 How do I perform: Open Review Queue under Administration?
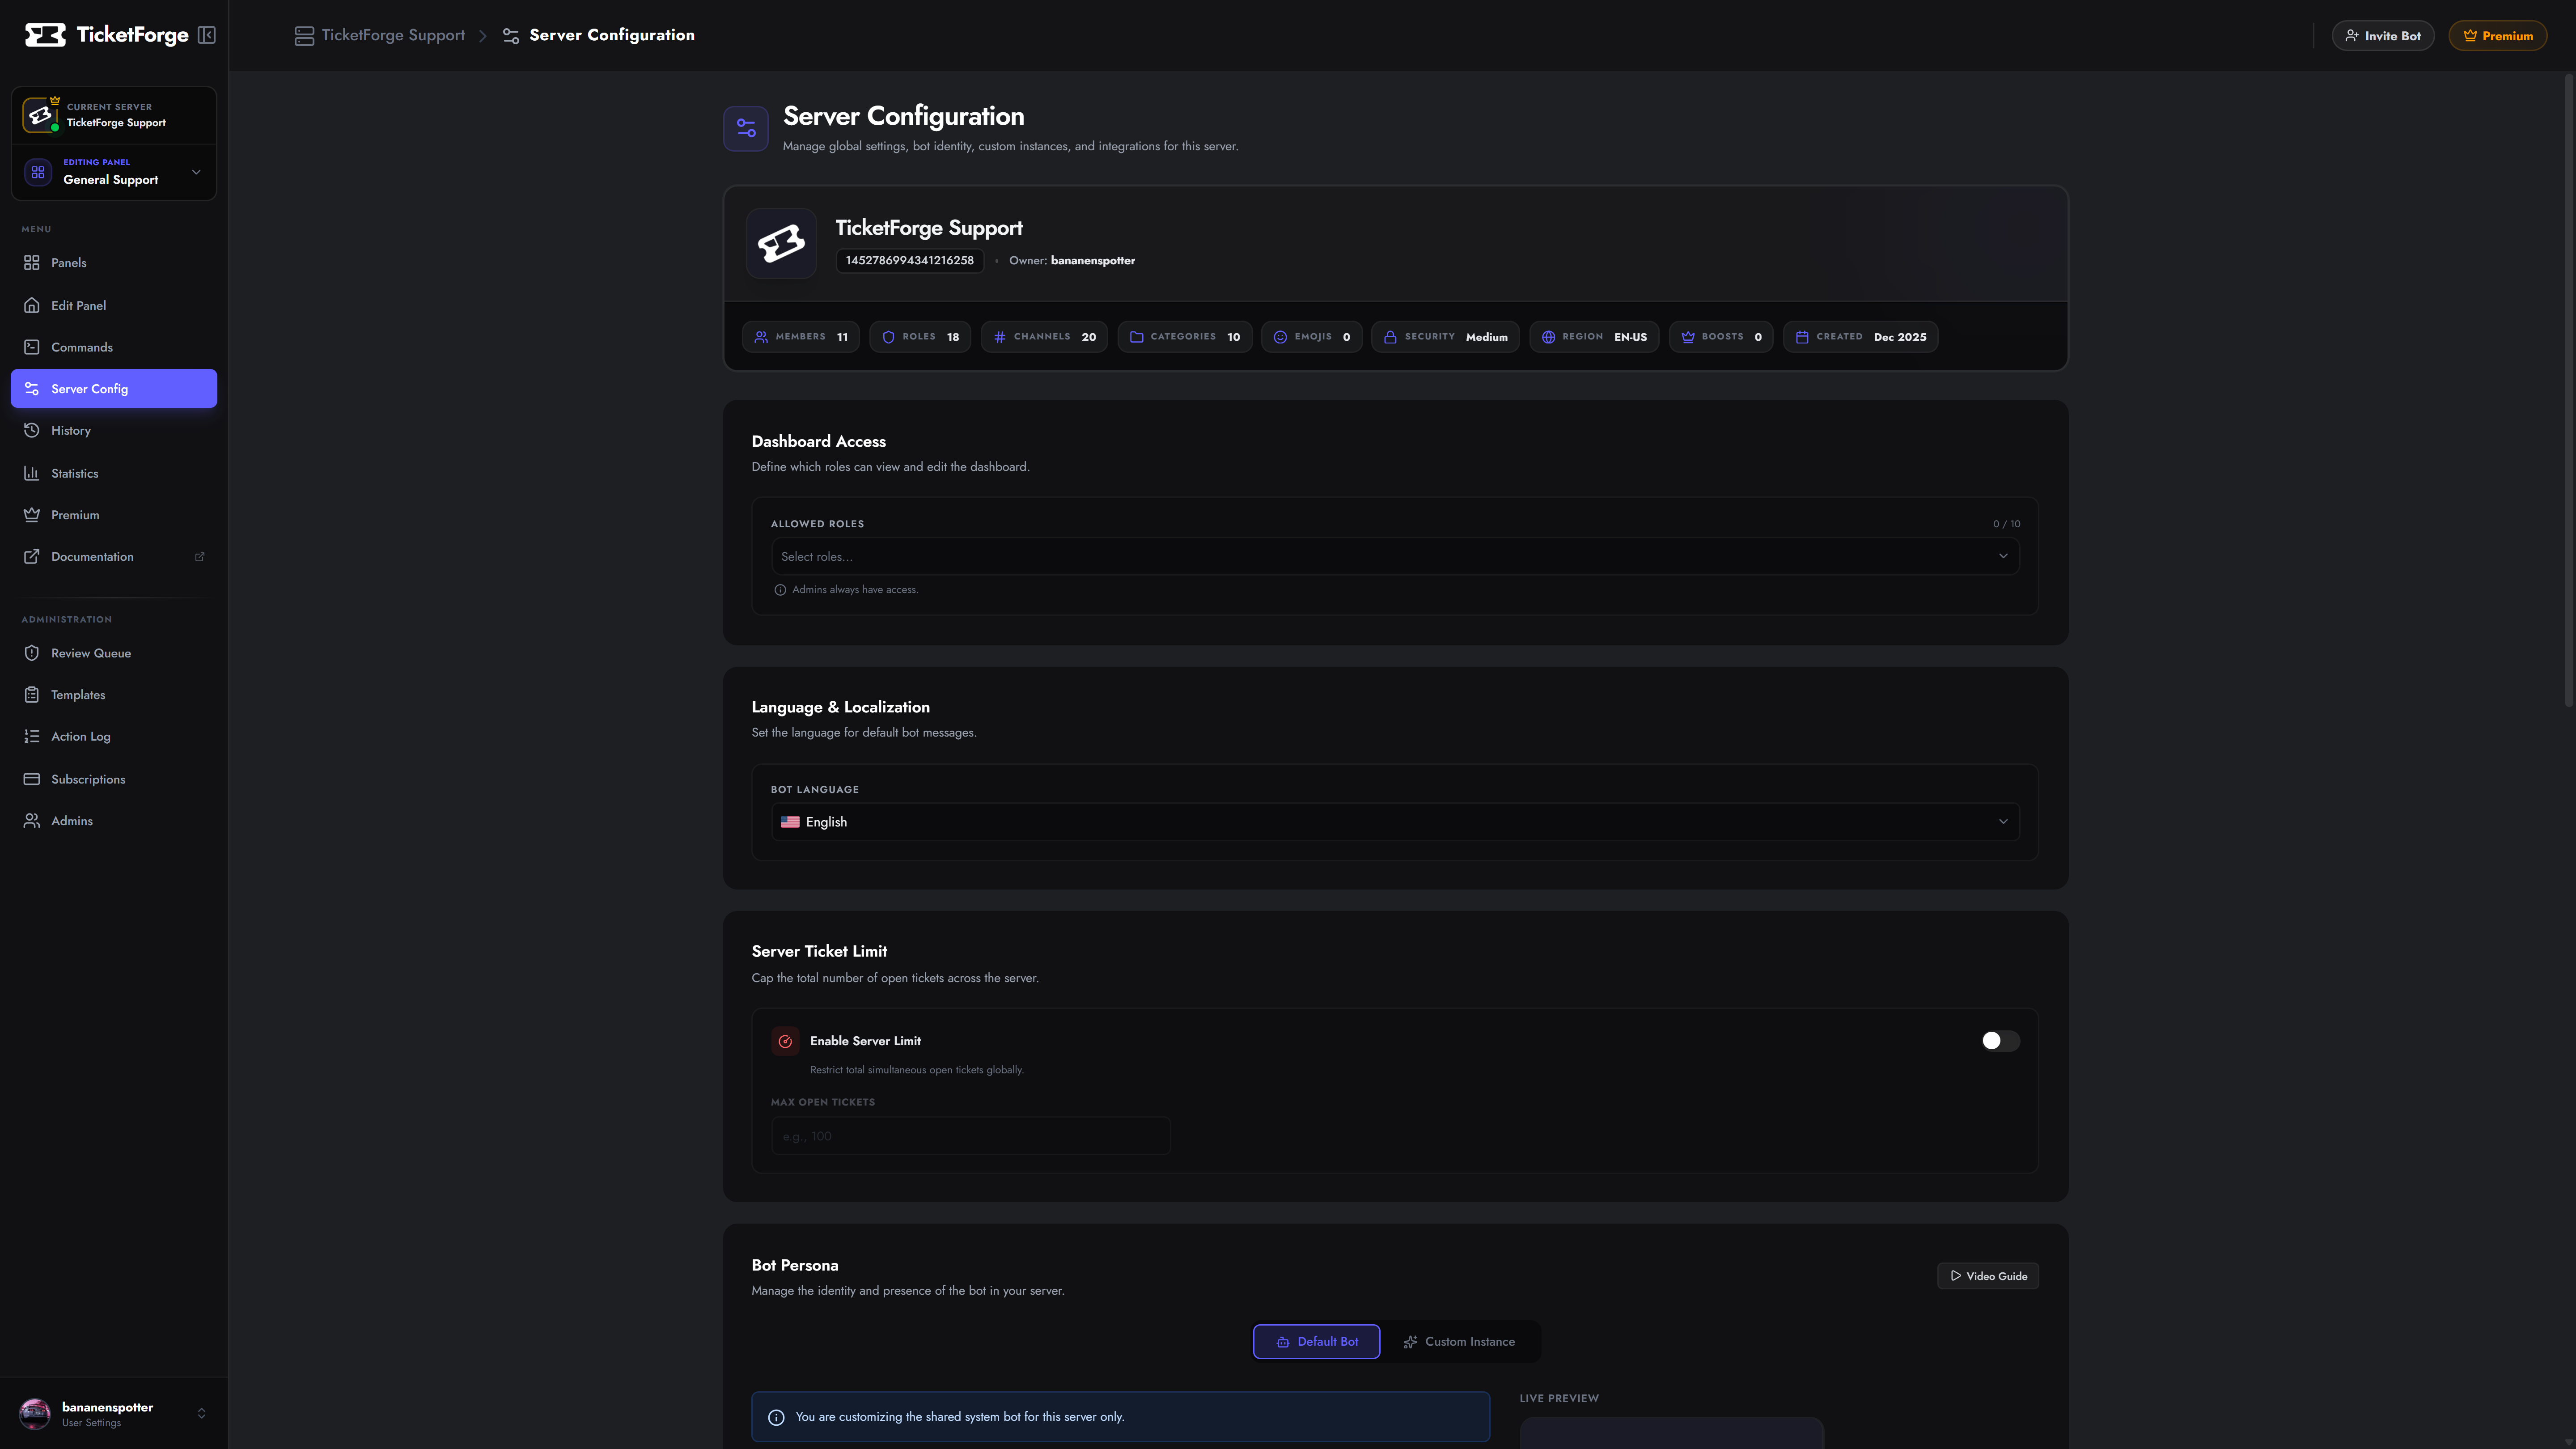[114, 653]
